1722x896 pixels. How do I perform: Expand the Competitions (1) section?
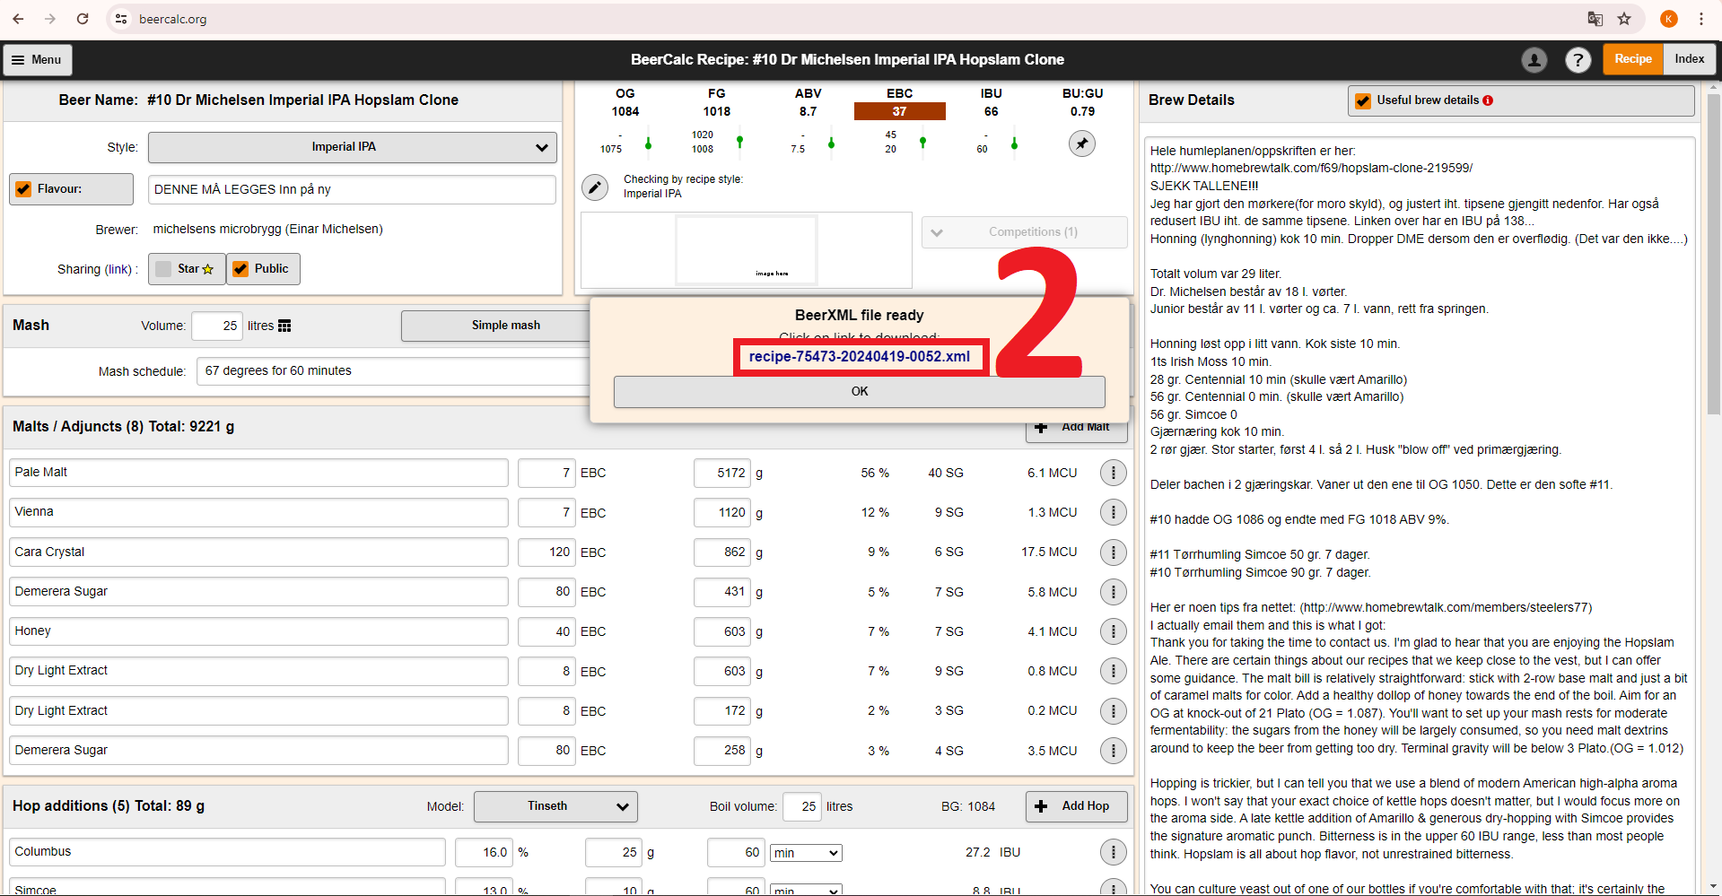(1024, 232)
